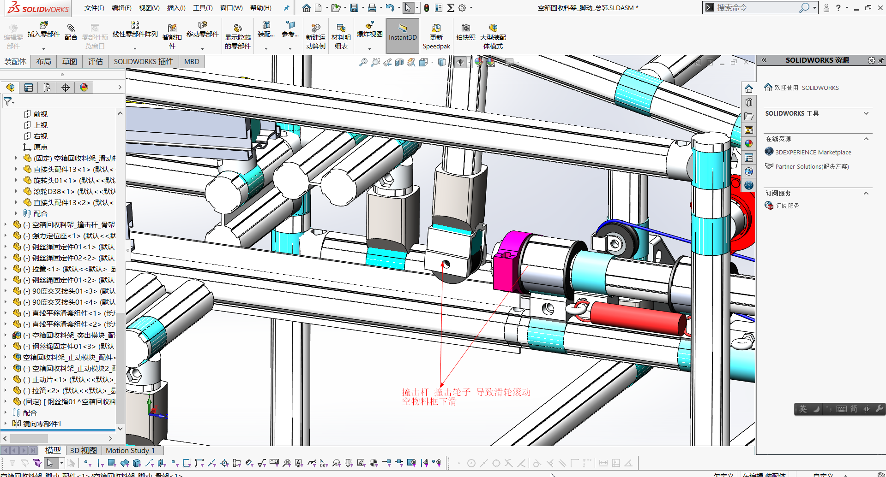Open the DisplayManager color sphere tab
The image size is (886, 477).
click(x=84, y=88)
